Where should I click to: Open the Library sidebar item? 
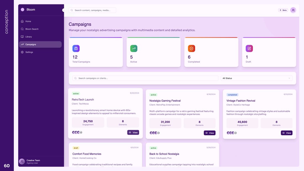pos(28,37)
